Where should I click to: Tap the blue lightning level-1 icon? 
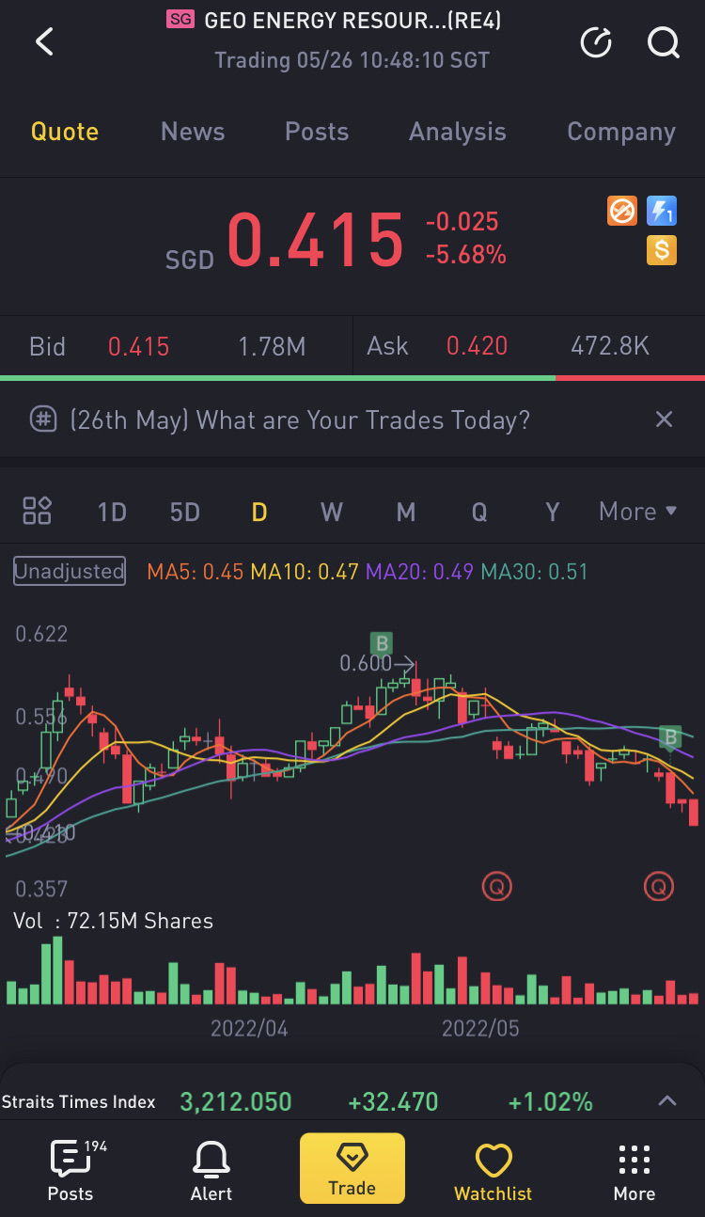662,211
